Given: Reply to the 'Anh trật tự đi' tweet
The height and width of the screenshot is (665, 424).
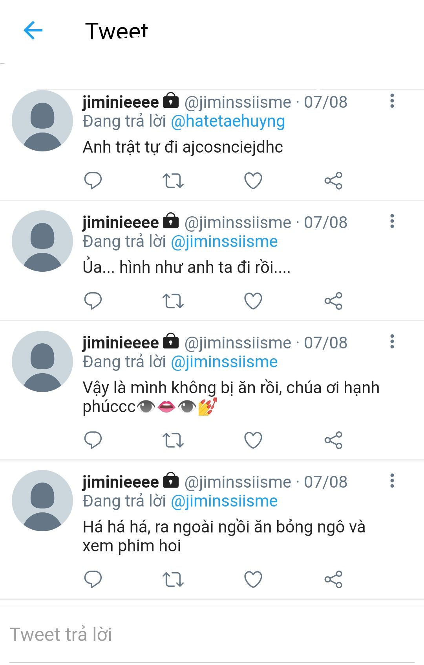Looking at the screenshot, I should pyautogui.click(x=93, y=181).
